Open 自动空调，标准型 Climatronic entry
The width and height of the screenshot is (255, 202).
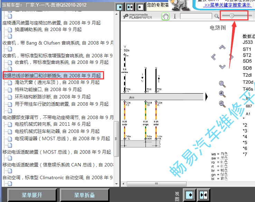click(57, 177)
